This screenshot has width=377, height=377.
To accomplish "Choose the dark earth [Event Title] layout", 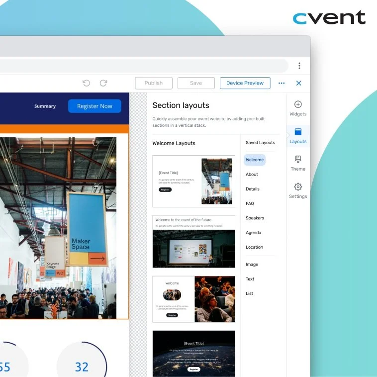I will [x=194, y=354].
